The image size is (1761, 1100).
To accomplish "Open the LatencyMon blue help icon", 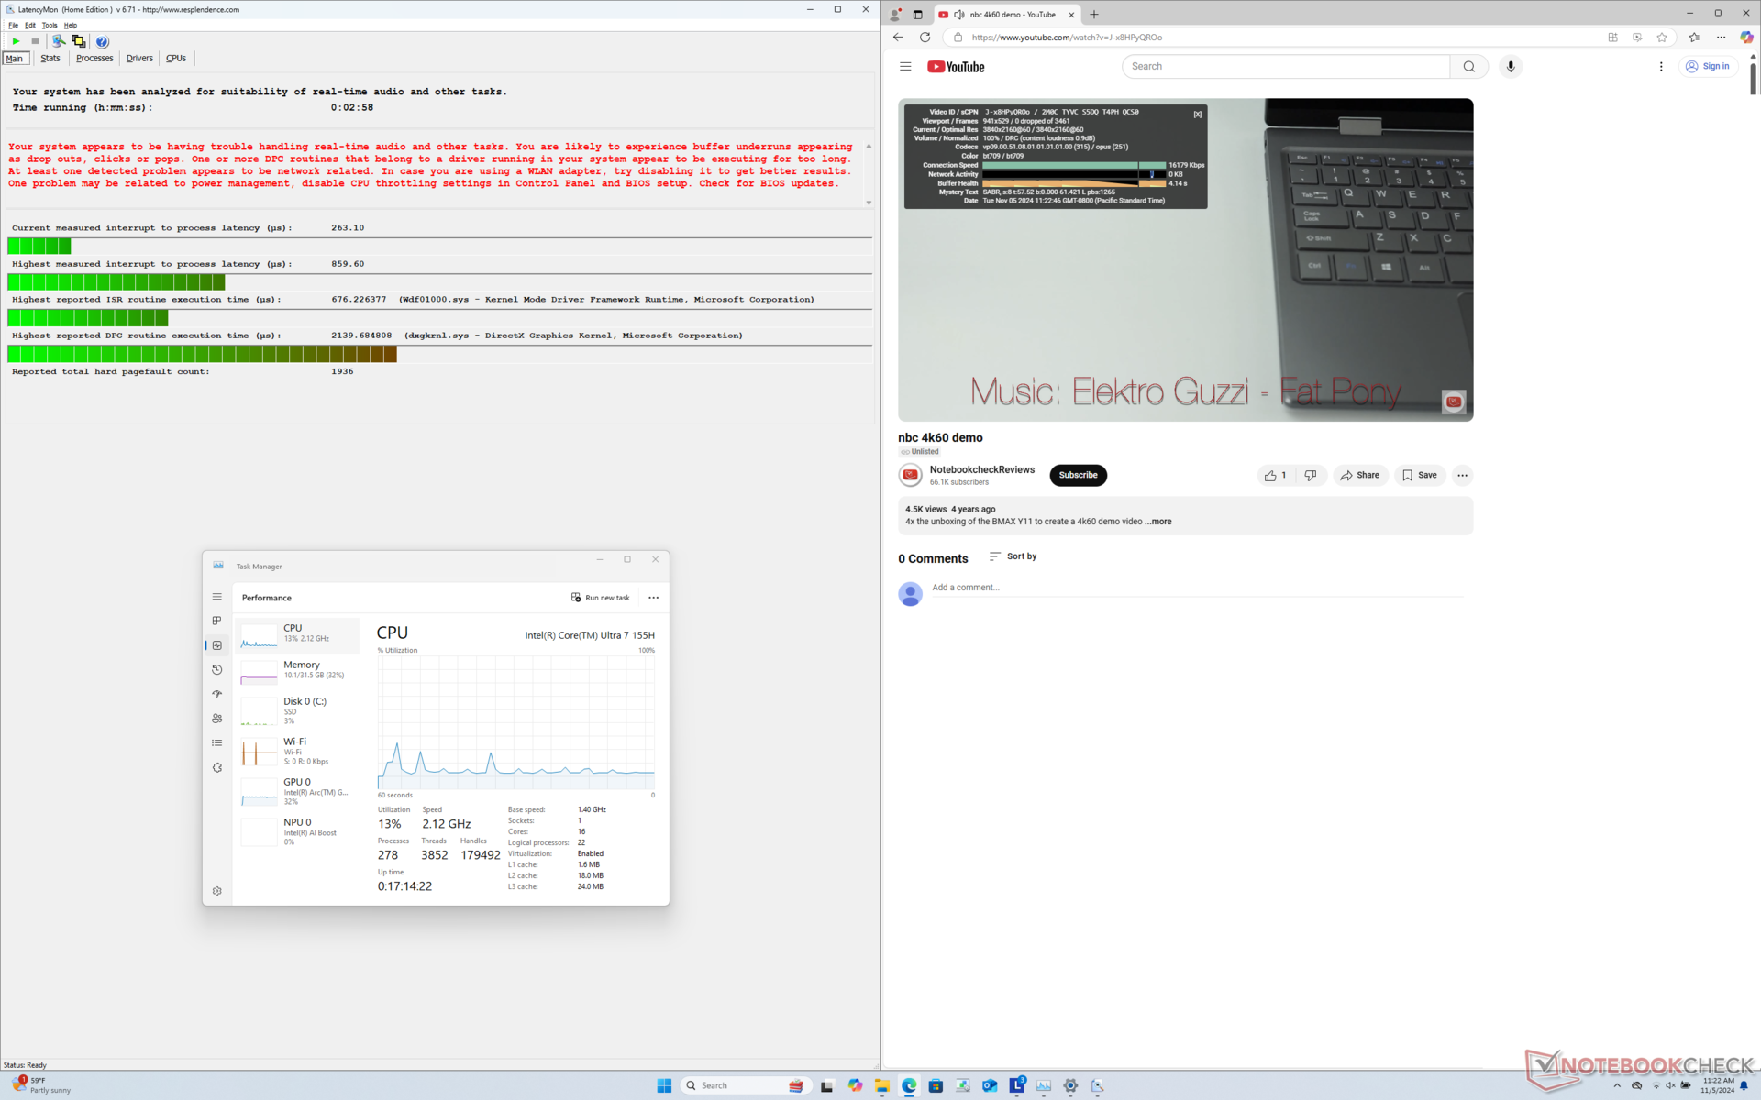I will point(103,41).
